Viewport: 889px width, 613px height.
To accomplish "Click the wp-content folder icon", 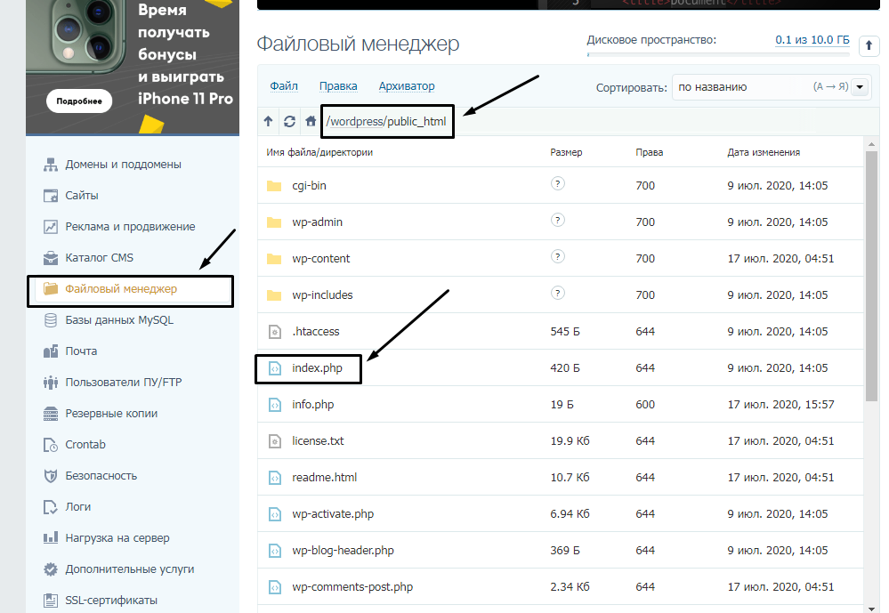I will pyautogui.click(x=274, y=259).
